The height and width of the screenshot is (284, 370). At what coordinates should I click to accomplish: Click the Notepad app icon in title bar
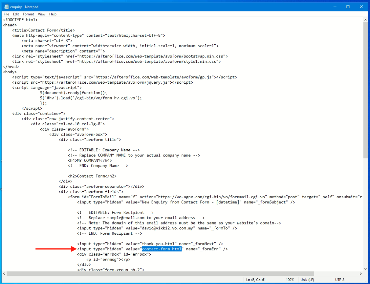pos(6,7)
